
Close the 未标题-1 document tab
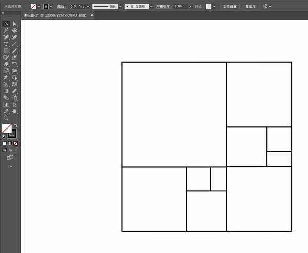point(92,16)
